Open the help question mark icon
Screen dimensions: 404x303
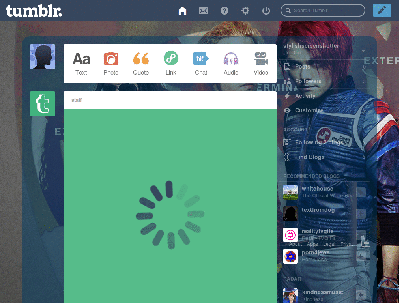pos(224,11)
